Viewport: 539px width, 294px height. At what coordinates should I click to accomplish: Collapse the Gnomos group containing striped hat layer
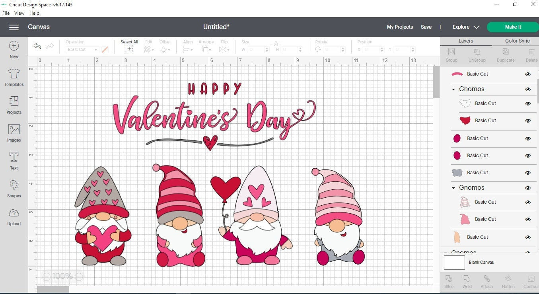click(x=453, y=188)
